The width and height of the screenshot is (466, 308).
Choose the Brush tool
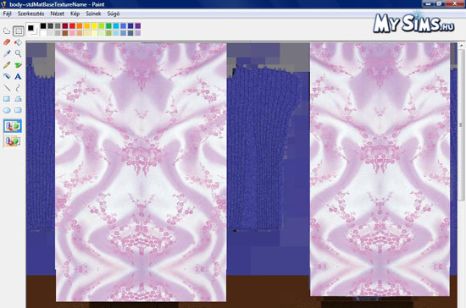[x=18, y=64]
